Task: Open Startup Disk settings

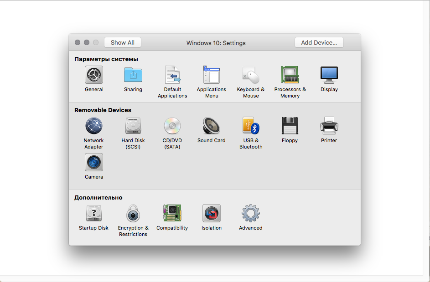Action: click(94, 213)
